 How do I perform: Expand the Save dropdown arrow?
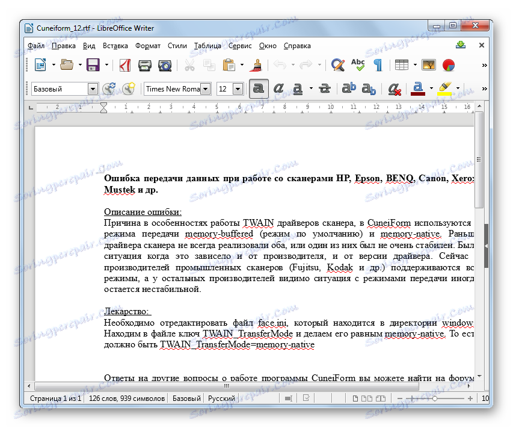click(x=106, y=65)
